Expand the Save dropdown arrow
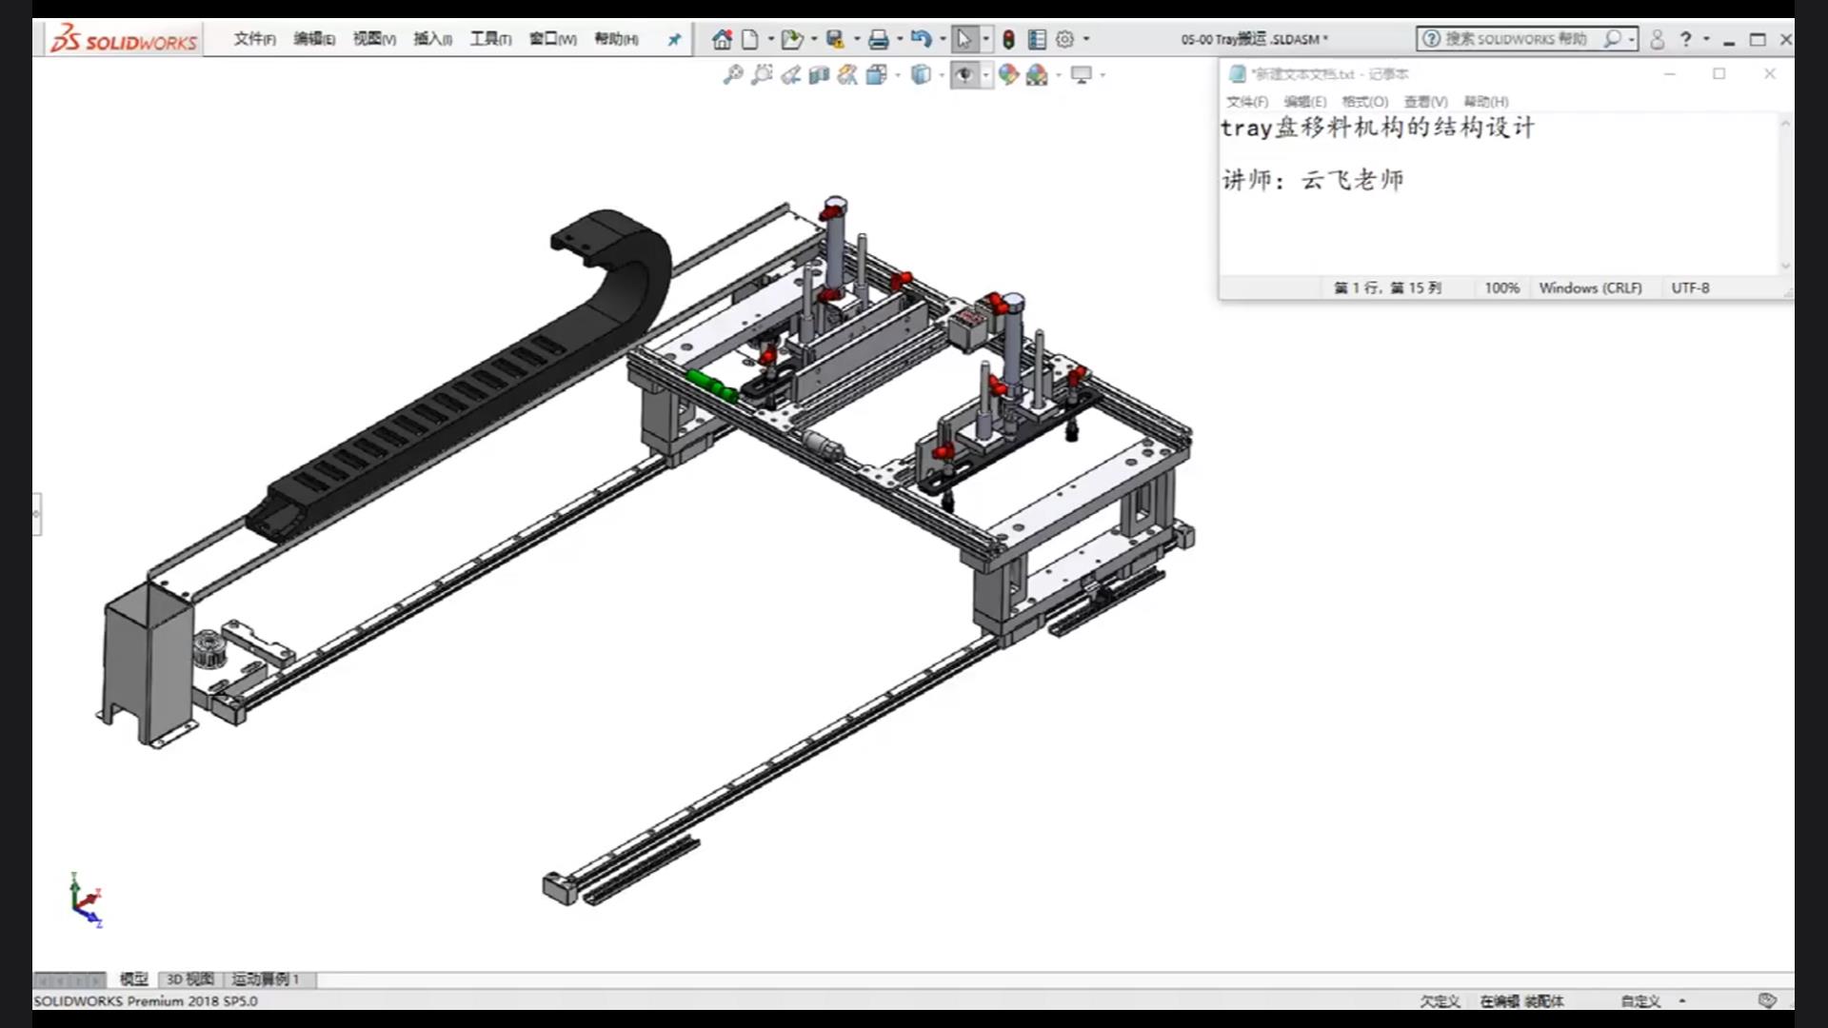 pos(857,39)
